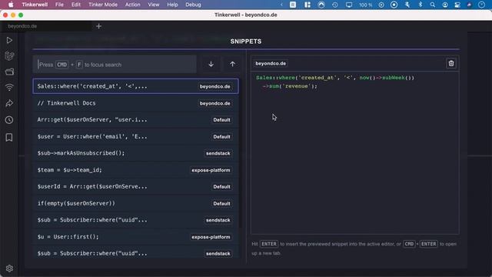The height and width of the screenshot is (277, 492).
Task: Click the snippet list scrollbar
Action: (240, 153)
